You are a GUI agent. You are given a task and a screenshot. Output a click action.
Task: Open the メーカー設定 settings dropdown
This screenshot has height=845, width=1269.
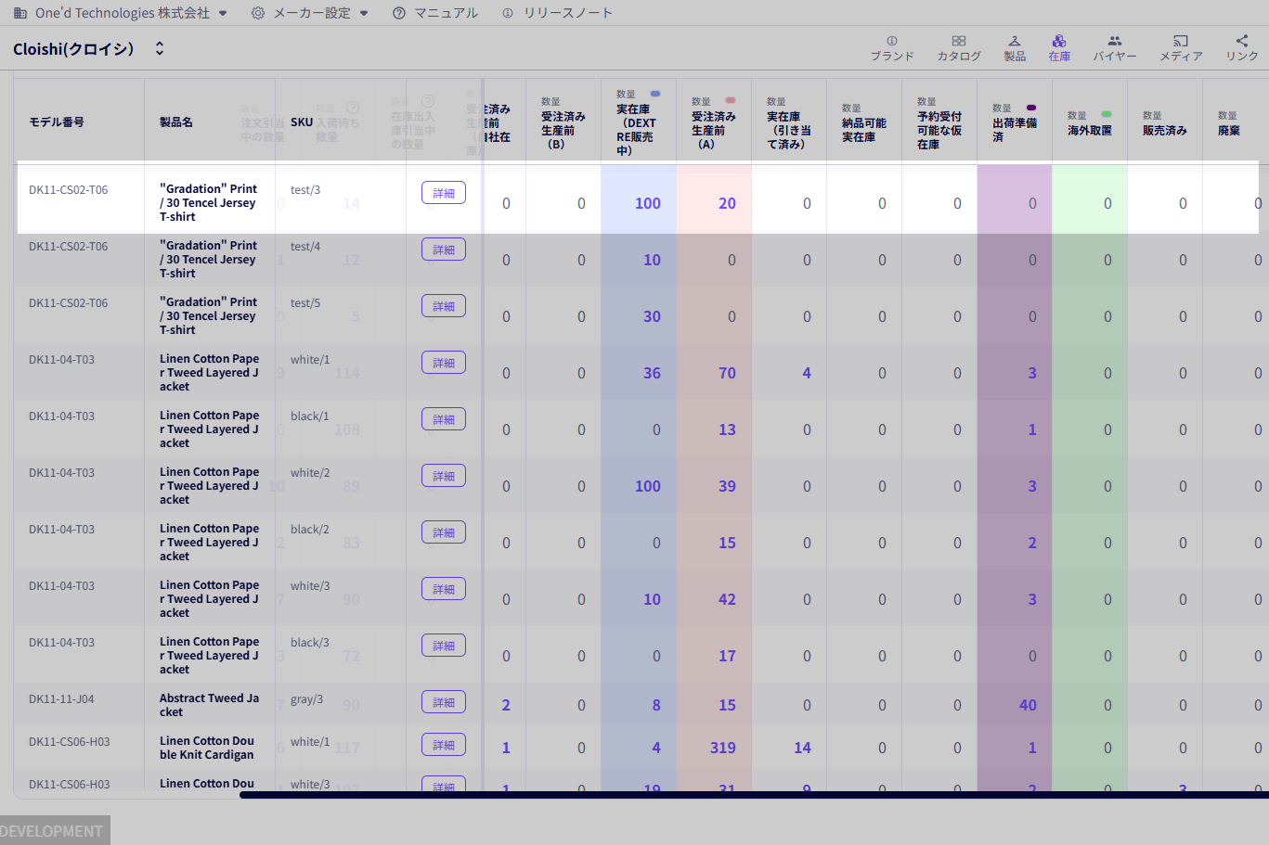(310, 13)
